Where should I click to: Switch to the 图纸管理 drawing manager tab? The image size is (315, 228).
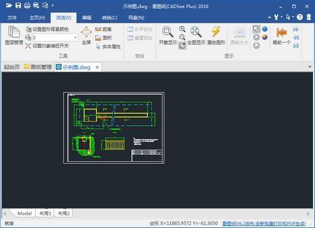[x=38, y=67]
